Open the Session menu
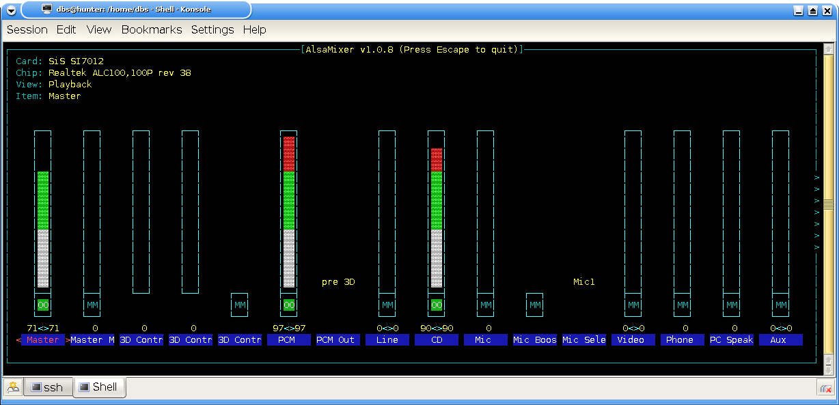This screenshot has width=839, height=405. click(27, 30)
